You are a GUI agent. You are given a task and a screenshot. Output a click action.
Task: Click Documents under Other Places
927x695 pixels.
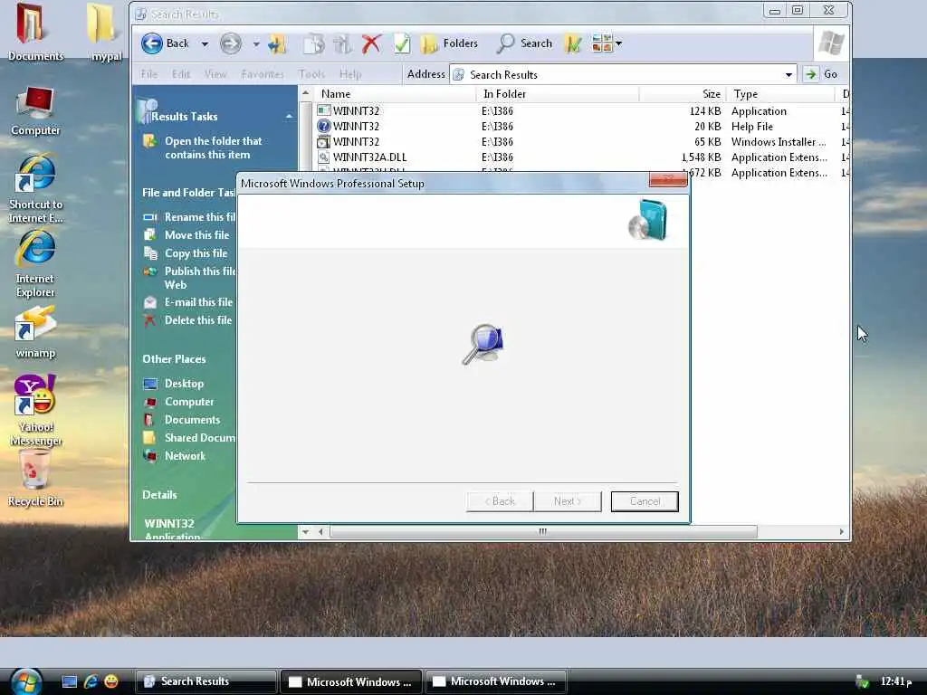[x=192, y=420]
